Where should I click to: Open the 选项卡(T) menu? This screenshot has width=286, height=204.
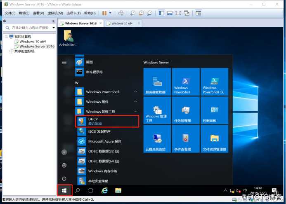73,13
